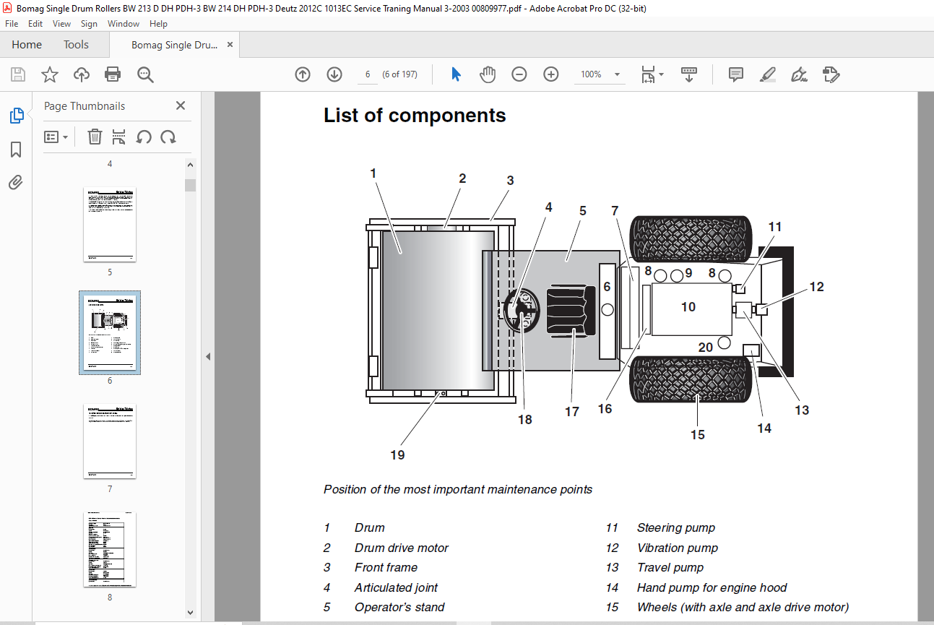Add a comment with the note icon
This screenshot has width=934, height=625.
point(736,74)
